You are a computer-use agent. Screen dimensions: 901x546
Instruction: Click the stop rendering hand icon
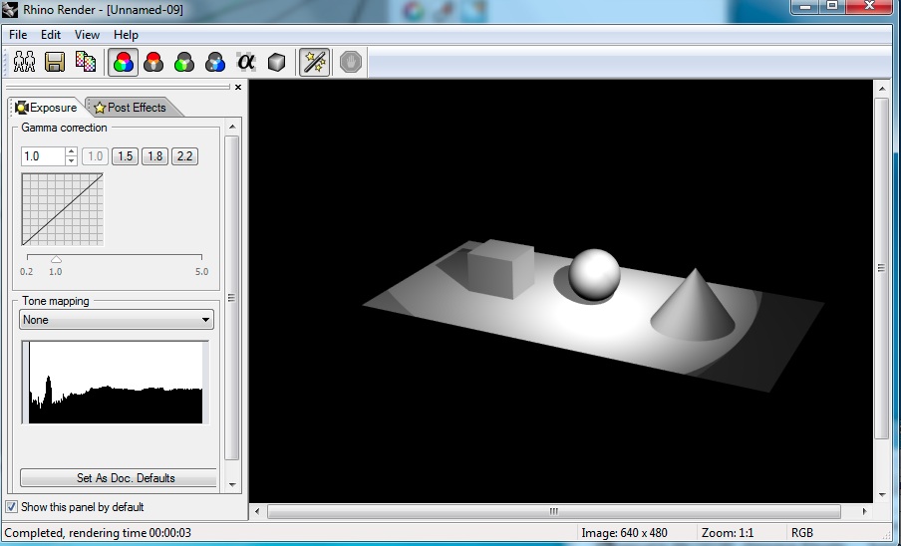click(350, 62)
